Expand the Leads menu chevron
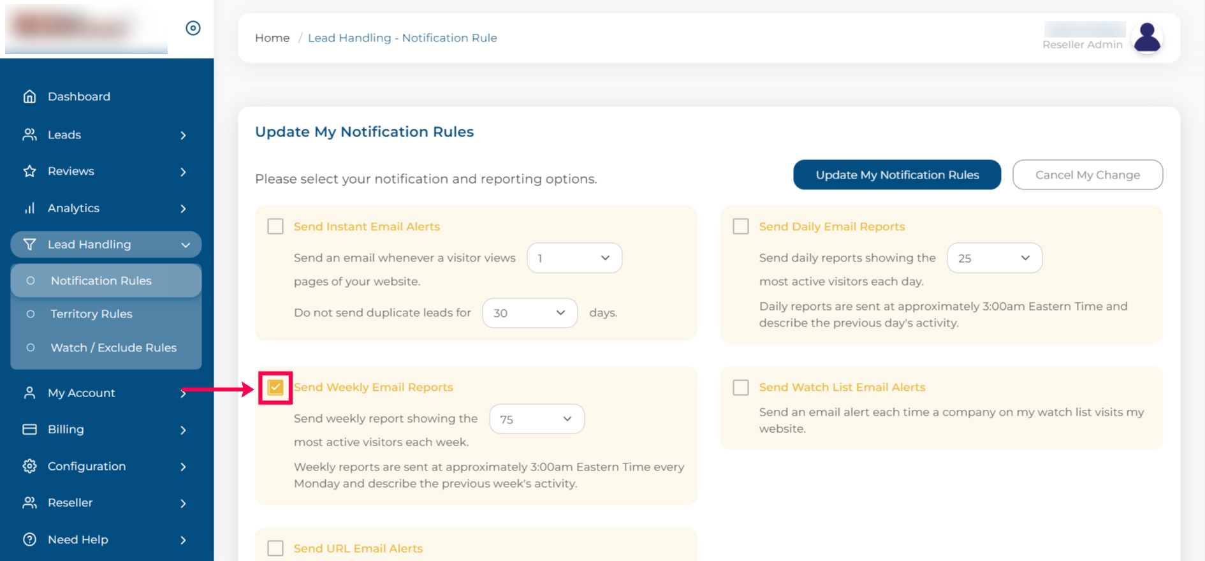This screenshot has height=561, width=1205. click(x=184, y=135)
